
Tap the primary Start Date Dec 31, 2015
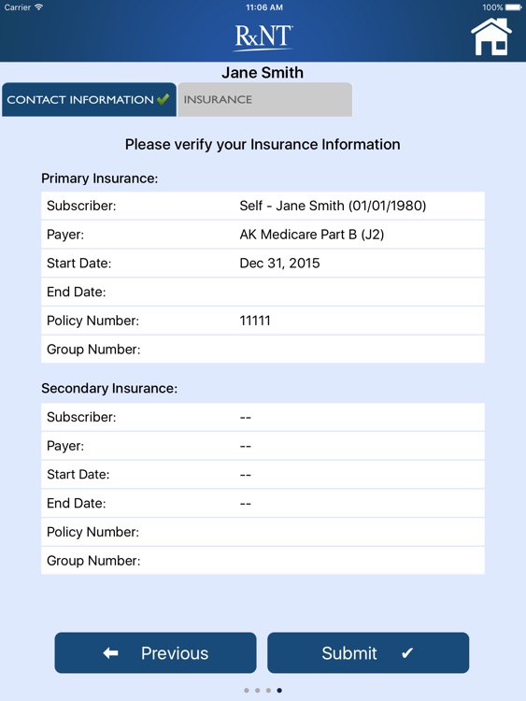point(279,263)
